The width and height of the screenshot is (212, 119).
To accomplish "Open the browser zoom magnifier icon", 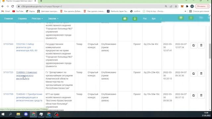I will (166, 6).
